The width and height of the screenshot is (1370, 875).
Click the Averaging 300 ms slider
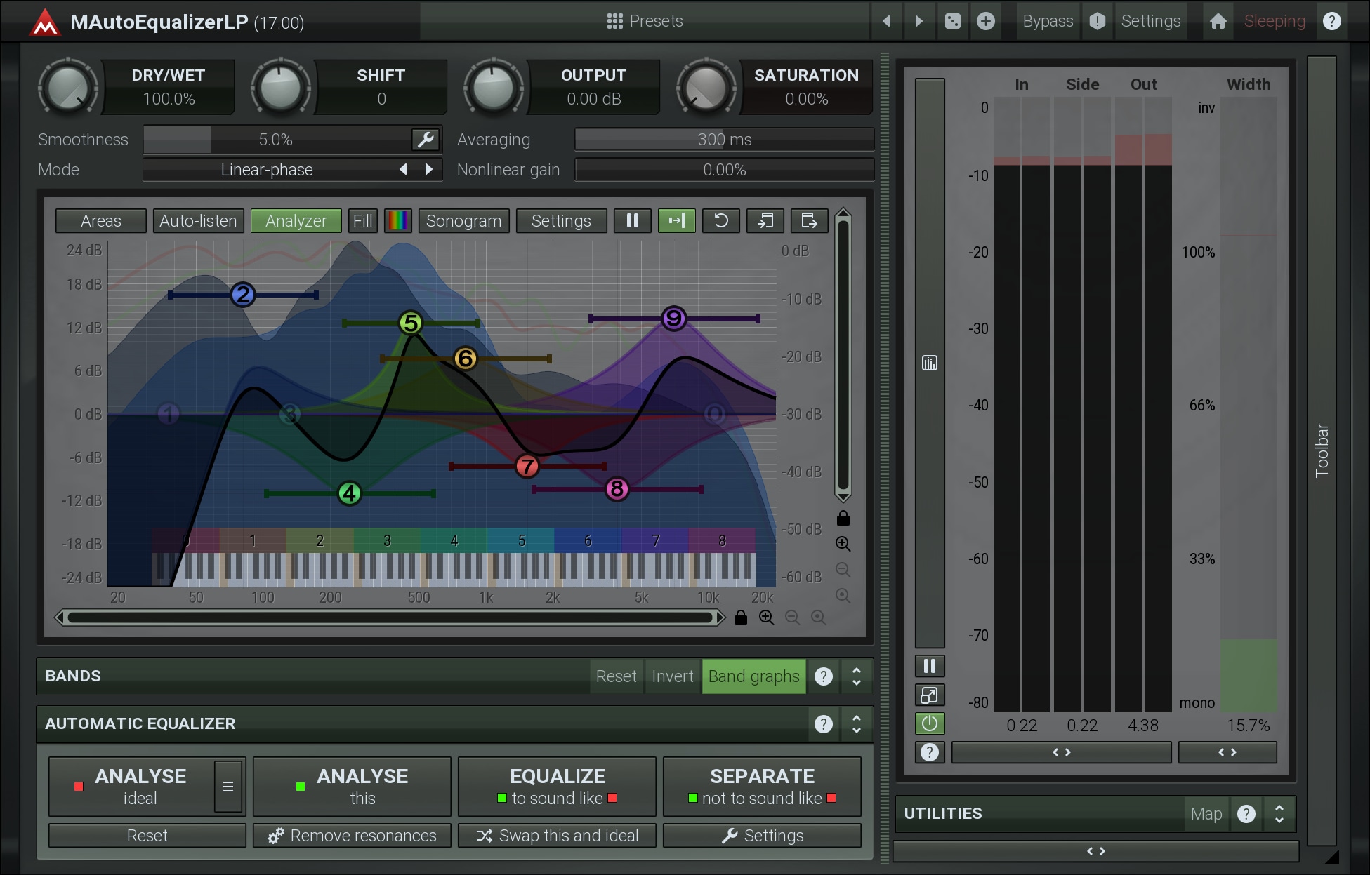pos(724,140)
